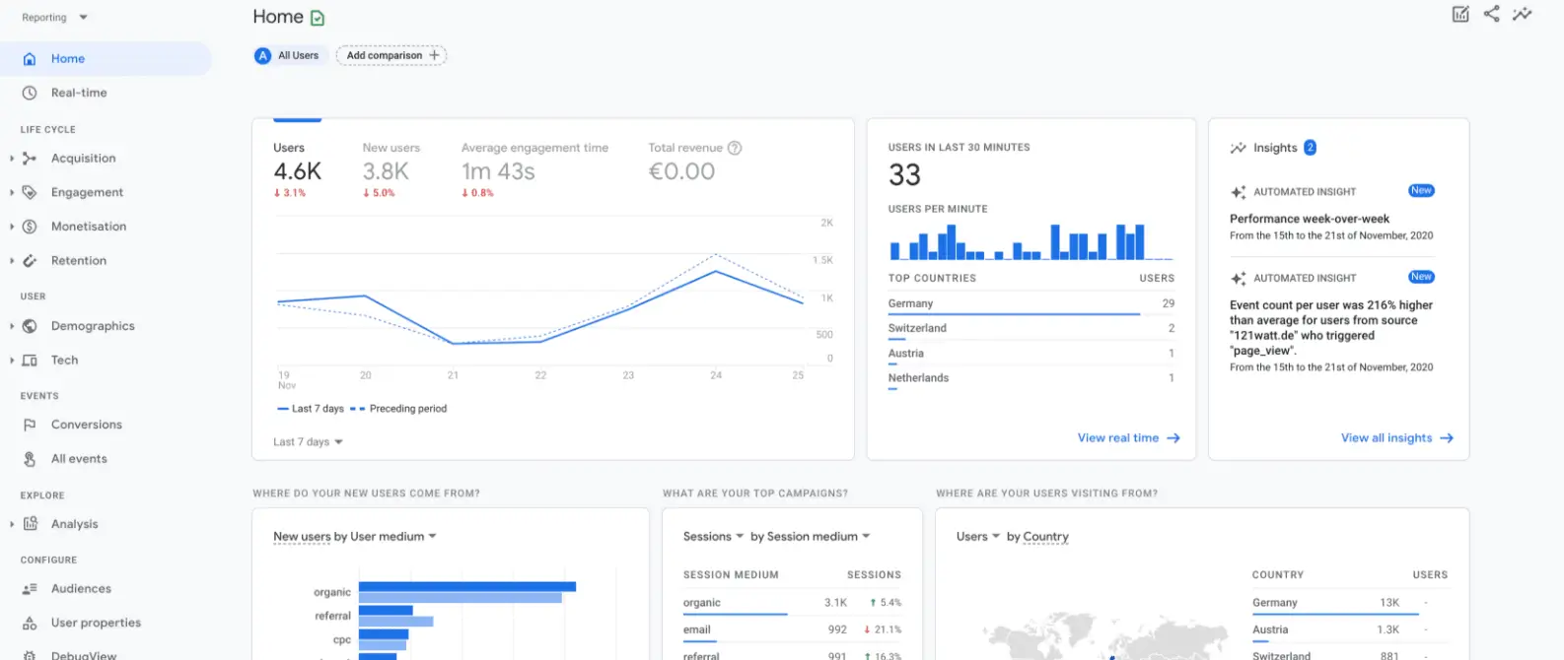Select the New users metric tab
This screenshot has height=660, width=1564.
pyautogui.click(x=391, y=169)
